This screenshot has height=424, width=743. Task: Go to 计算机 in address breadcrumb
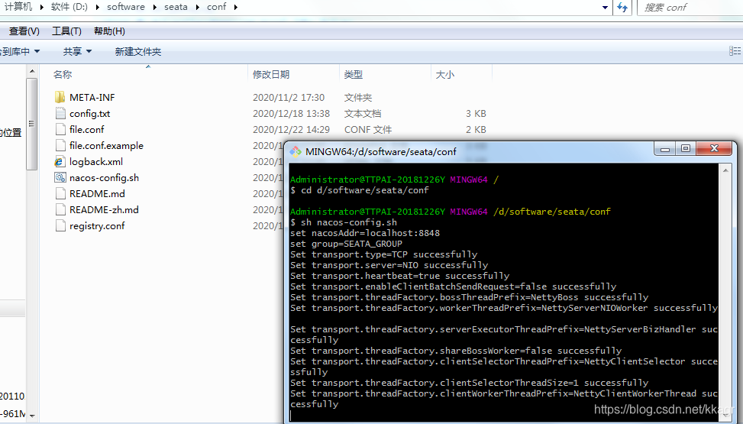(x=18, y=7)
